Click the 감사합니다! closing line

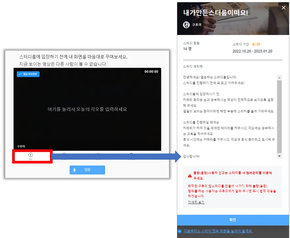pyautogui.click(x=191, y=156)
